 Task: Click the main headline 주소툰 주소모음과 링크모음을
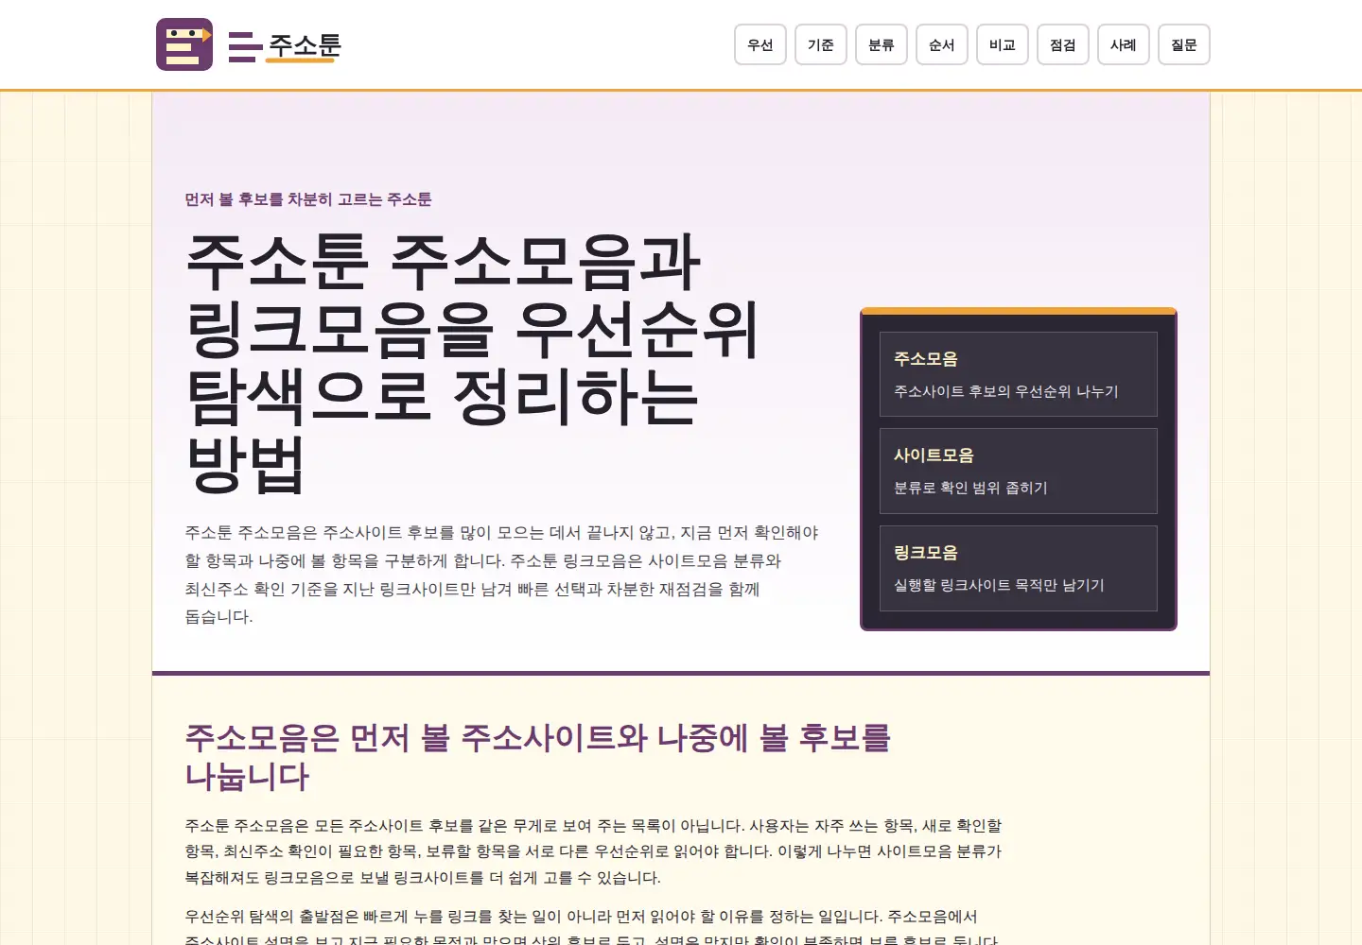473,363
